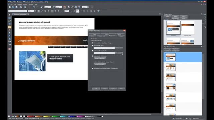
Task: Click Browse next to the Flash file field
Action: click(119, 48)
